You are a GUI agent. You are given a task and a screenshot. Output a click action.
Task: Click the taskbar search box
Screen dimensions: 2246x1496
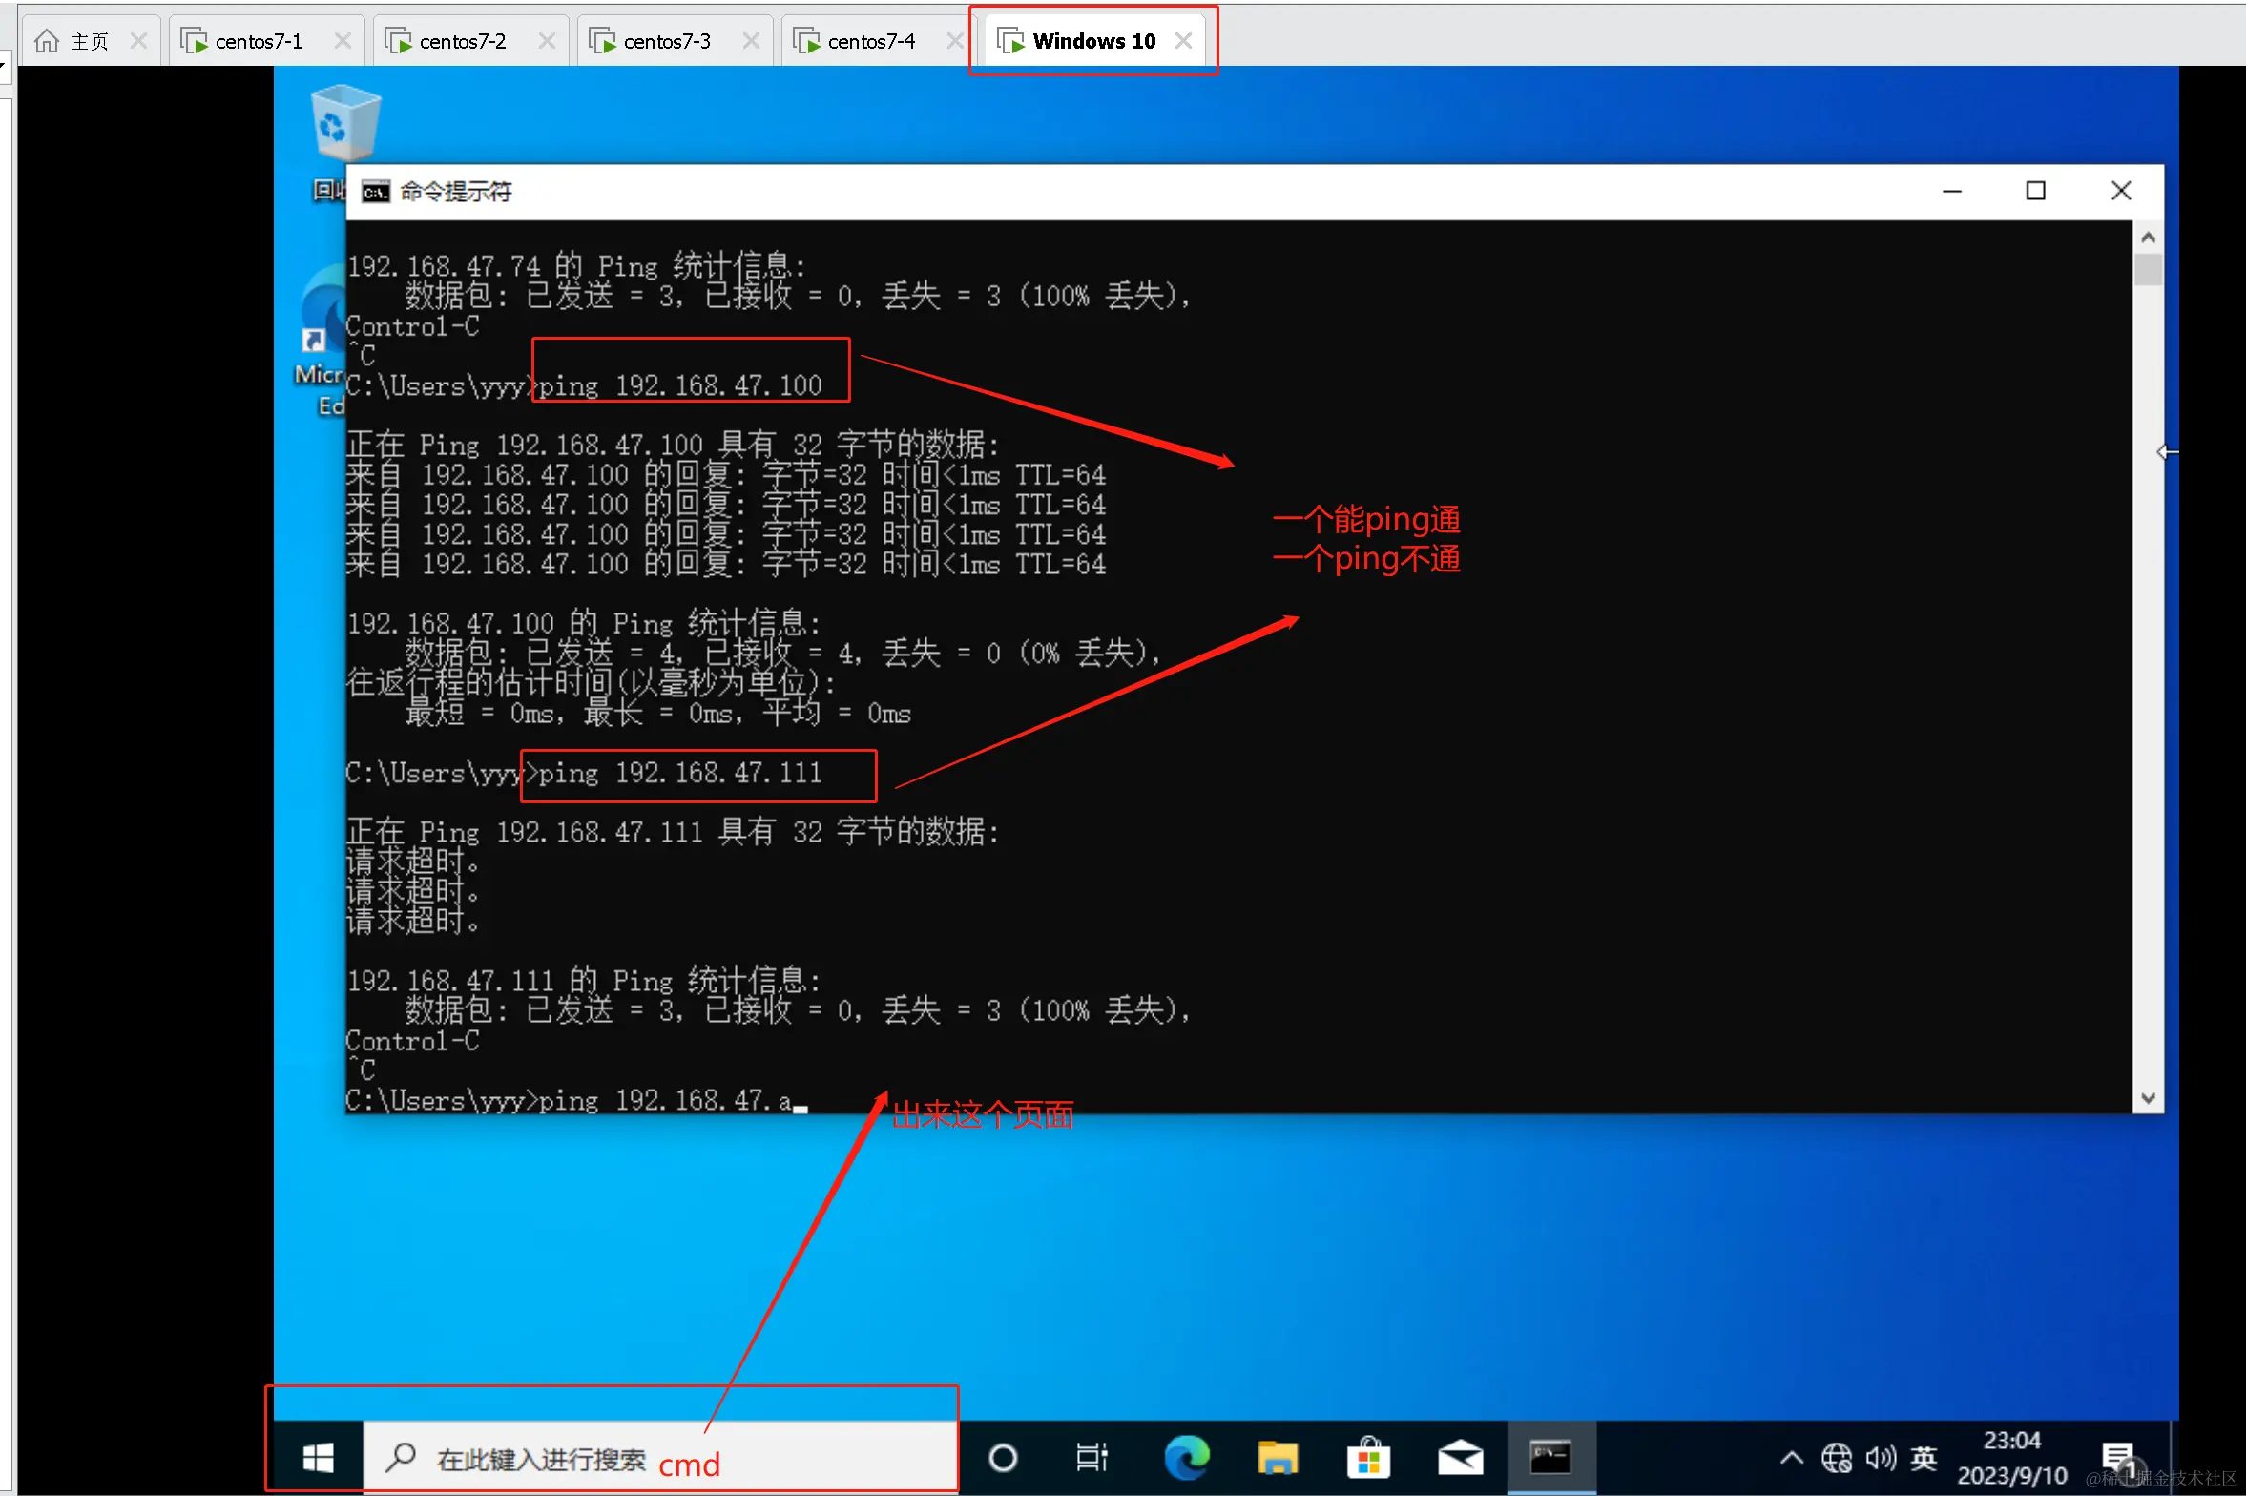tap(660, 1458)
